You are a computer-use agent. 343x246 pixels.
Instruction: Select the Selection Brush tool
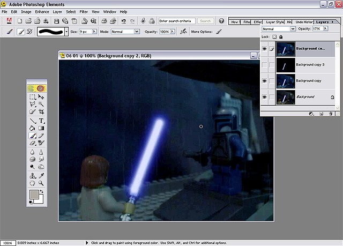coord(33,111)
